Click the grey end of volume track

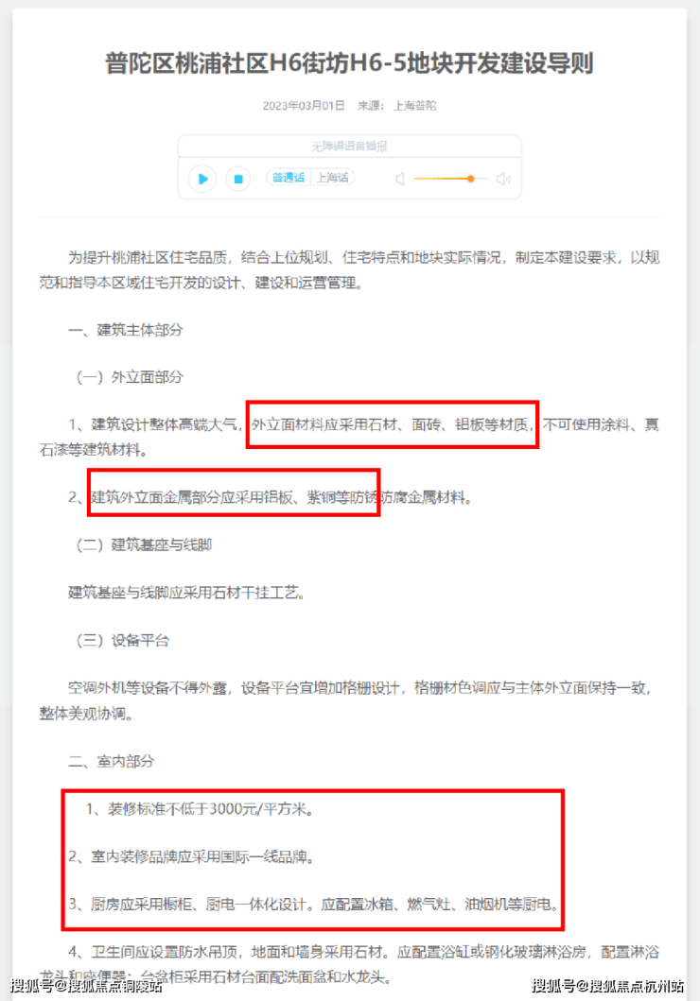point(481,179)
